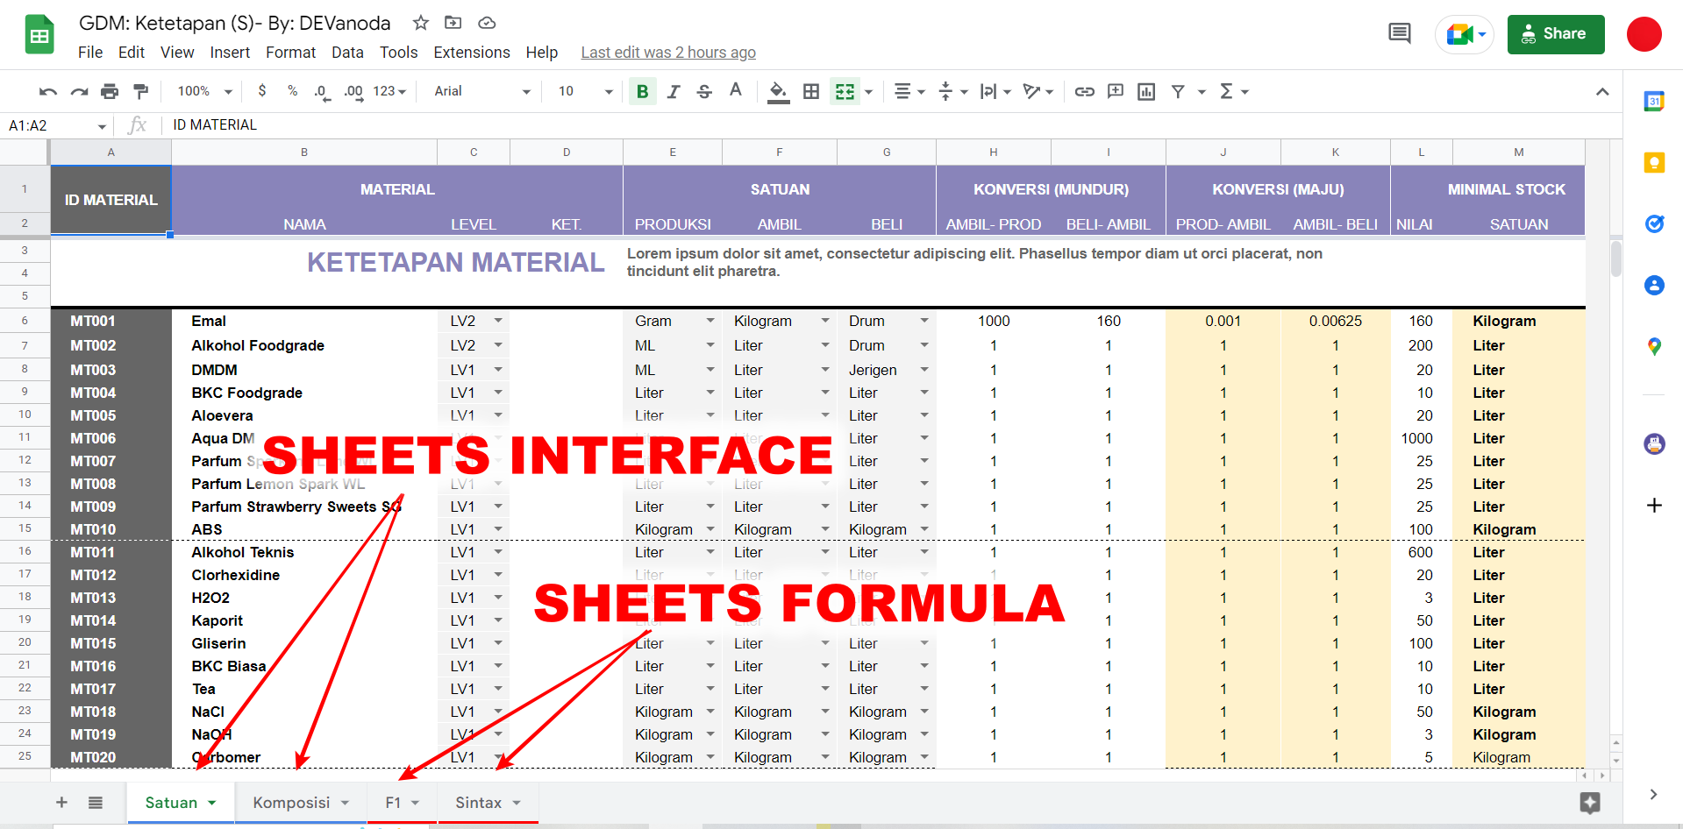Open the Format menu
Screen dimensions: 1683x829
(x=290, y=53)
